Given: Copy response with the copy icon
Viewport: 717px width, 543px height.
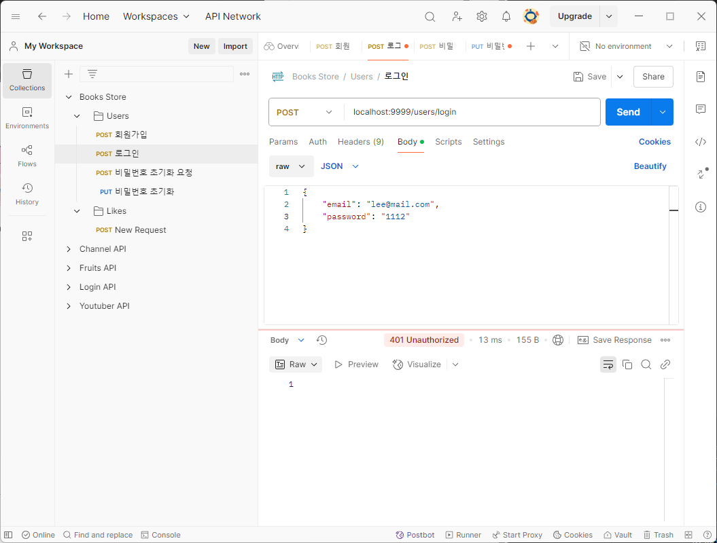Looking at the screenshot, I should pyautogui.click(x=627, y=364).
